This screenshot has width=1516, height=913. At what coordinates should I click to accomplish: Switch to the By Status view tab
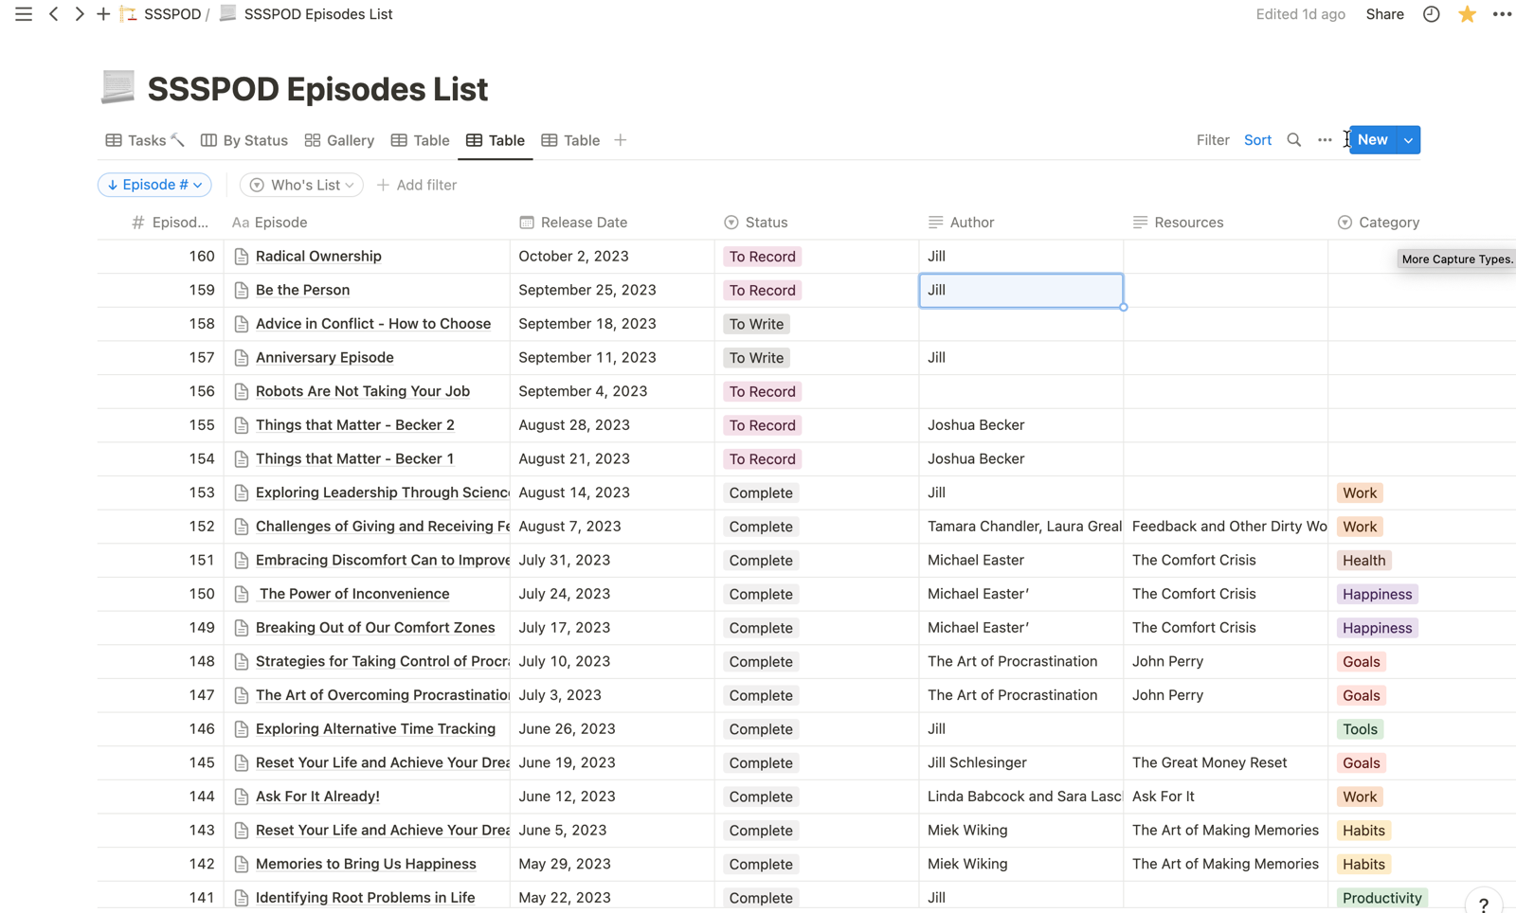pyautogui.click(x=244, y=140)
